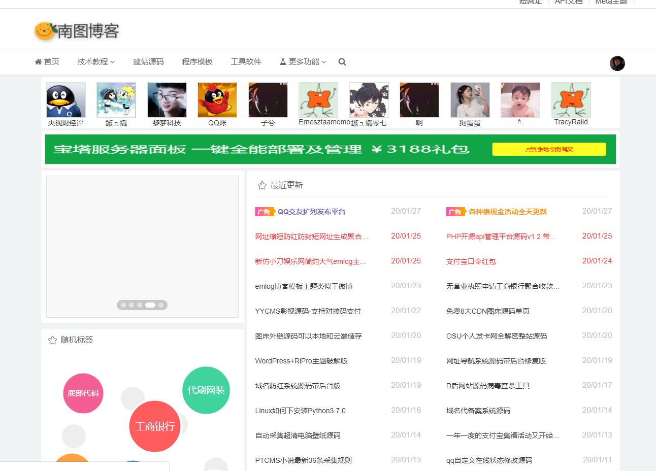Select the TracyRaild avatar icon
Image resolution: width=656 pixels, height=471 pixels.
pos(571,100)
